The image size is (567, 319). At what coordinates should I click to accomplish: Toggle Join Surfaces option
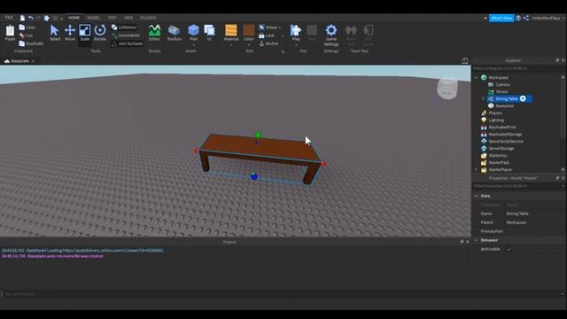click(127, 43)
